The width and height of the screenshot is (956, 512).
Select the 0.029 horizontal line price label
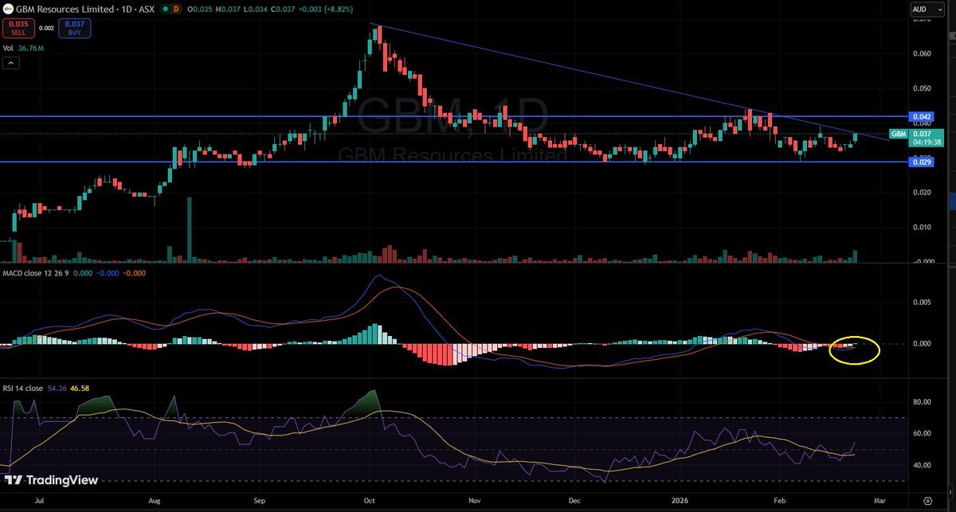(919, 162)
